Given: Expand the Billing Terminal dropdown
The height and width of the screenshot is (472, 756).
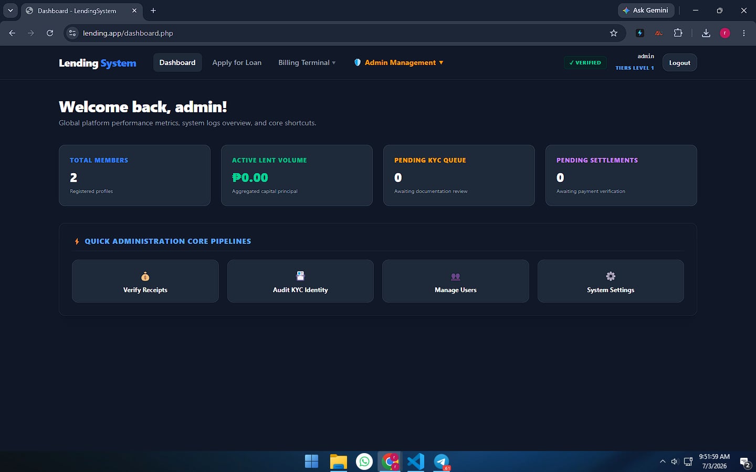Looking at the screenshot, I should pos(307,62).
